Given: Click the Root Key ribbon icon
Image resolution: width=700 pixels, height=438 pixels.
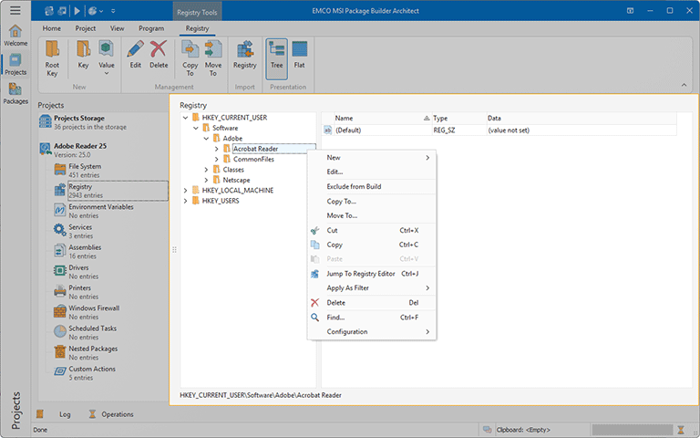Looking at the screenshot, I should [x=52, y=54].
